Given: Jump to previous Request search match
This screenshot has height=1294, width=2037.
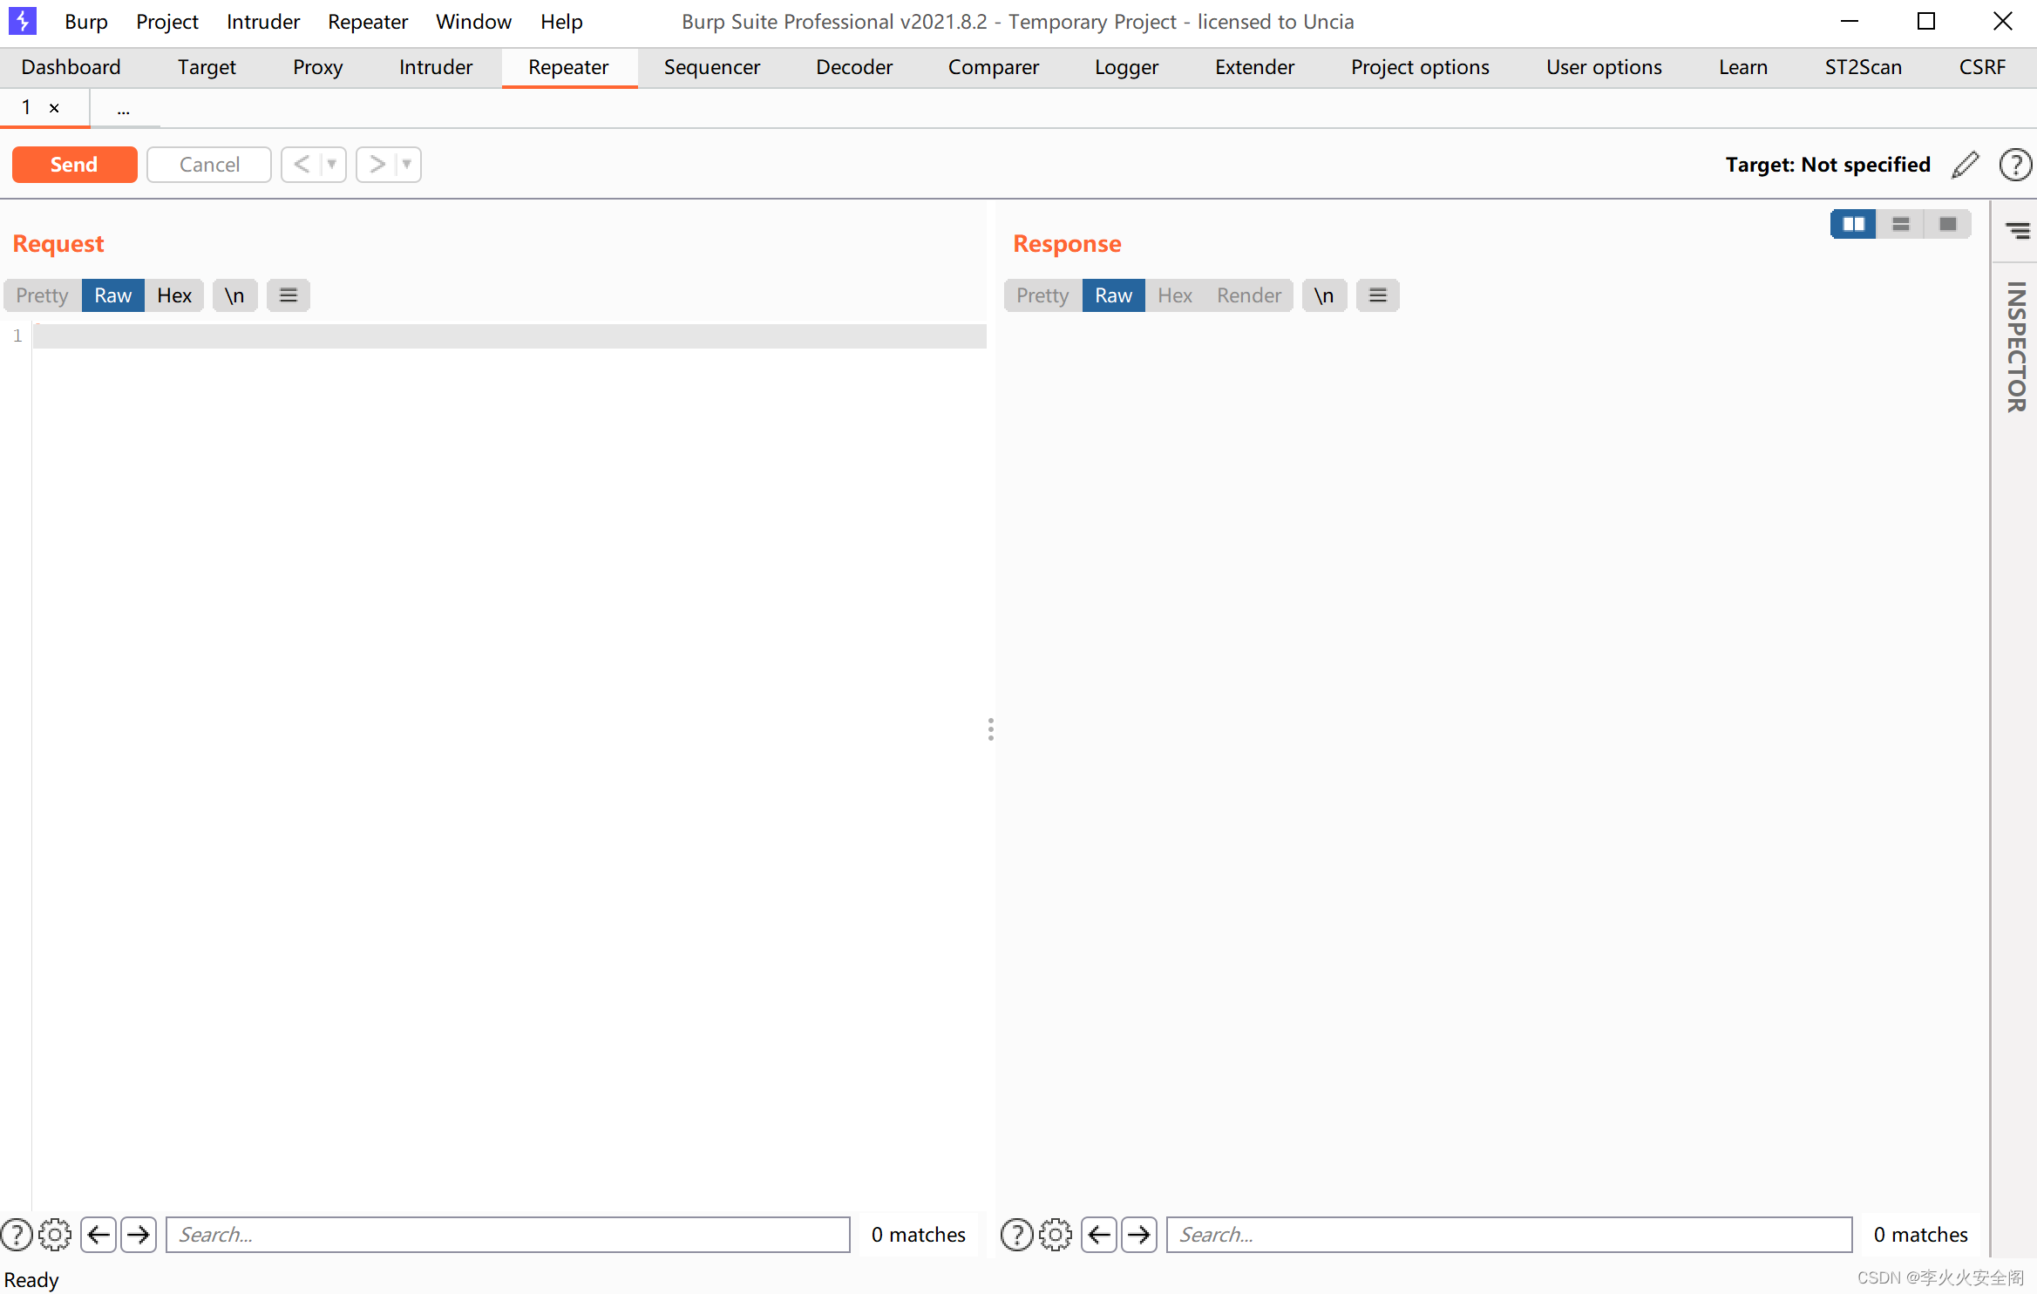Looking at the screenshot, I should tap(98, 1235).
